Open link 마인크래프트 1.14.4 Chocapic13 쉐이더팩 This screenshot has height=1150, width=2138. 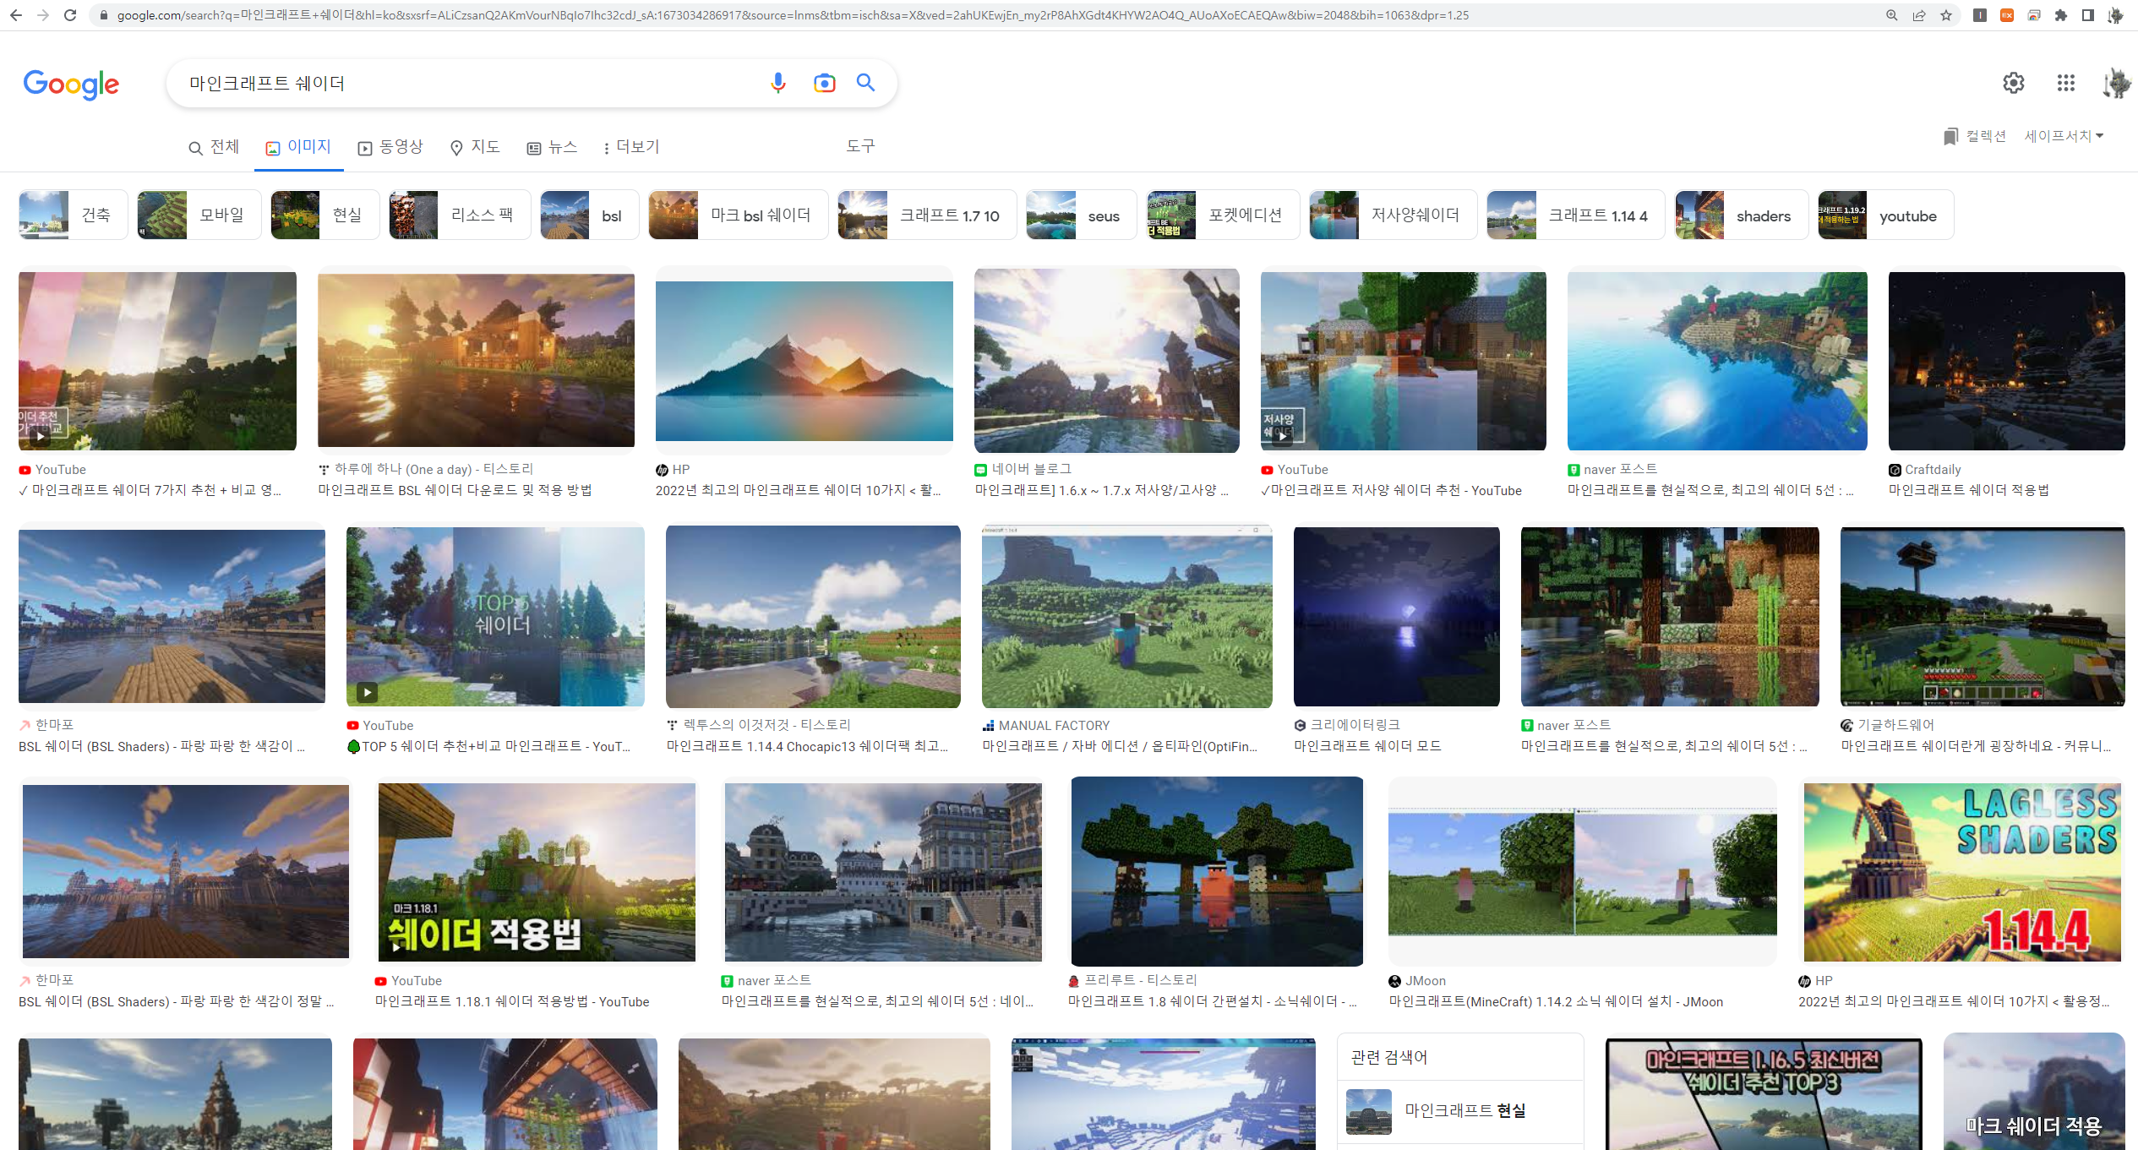[x=807, y=746]
